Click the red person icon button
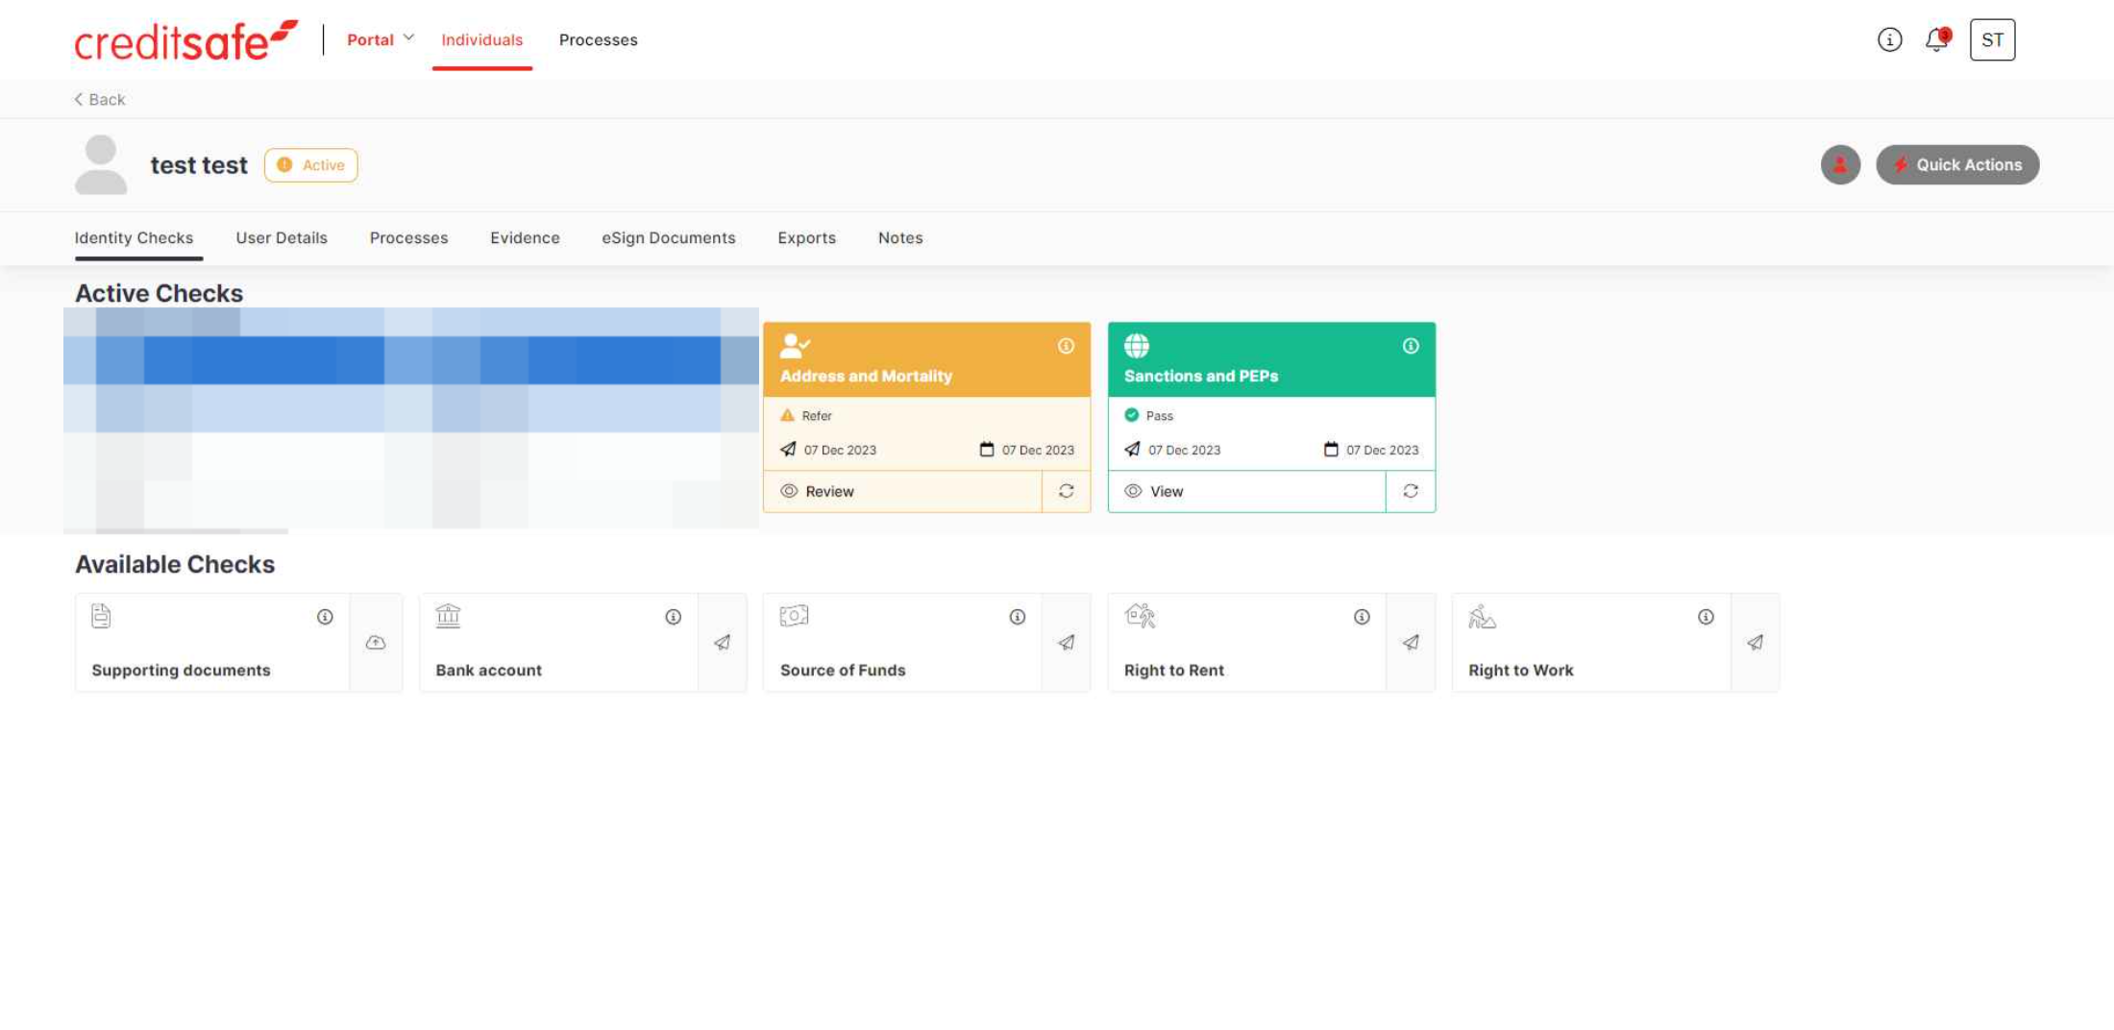The height and width of the screenshot is (1030, 2114). tap(1839, 164)
